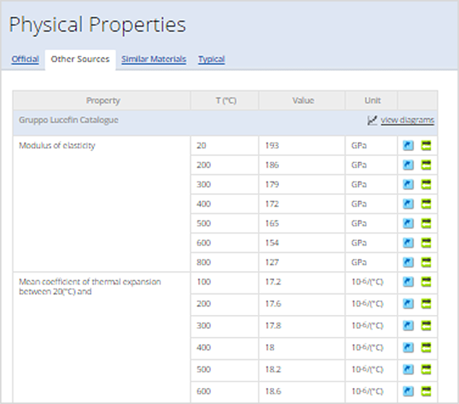Click the 10-6/(°C) unit in the 17.2 row
This screenshot has height=404, width=459.
click(372, 283)
